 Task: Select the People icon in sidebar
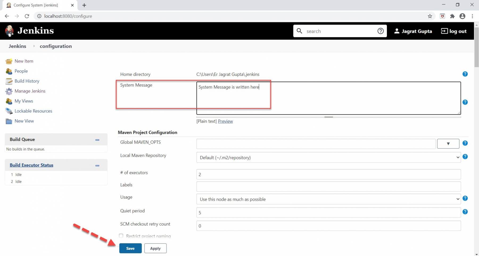coord(9,71)
